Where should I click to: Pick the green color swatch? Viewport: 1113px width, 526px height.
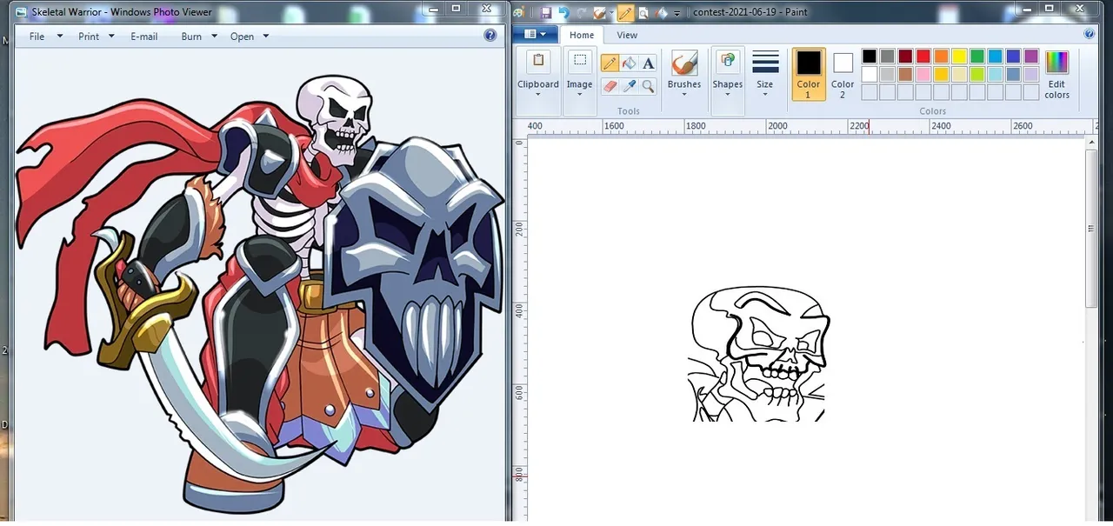[977, 56]
